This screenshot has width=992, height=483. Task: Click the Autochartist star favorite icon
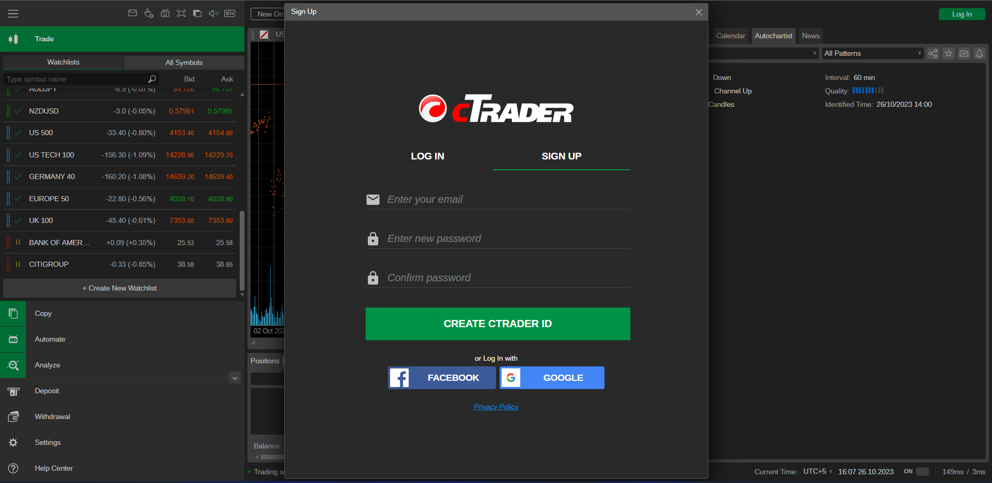[948, 54]
